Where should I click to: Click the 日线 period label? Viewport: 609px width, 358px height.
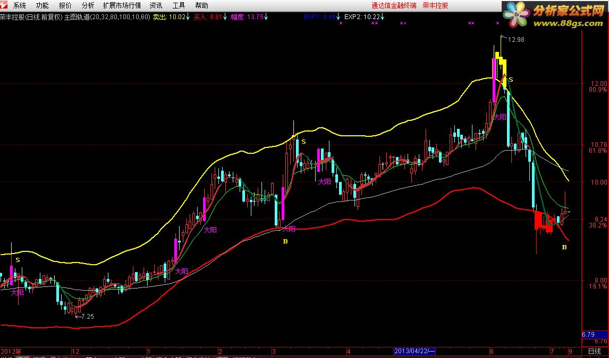coord(594,352)
